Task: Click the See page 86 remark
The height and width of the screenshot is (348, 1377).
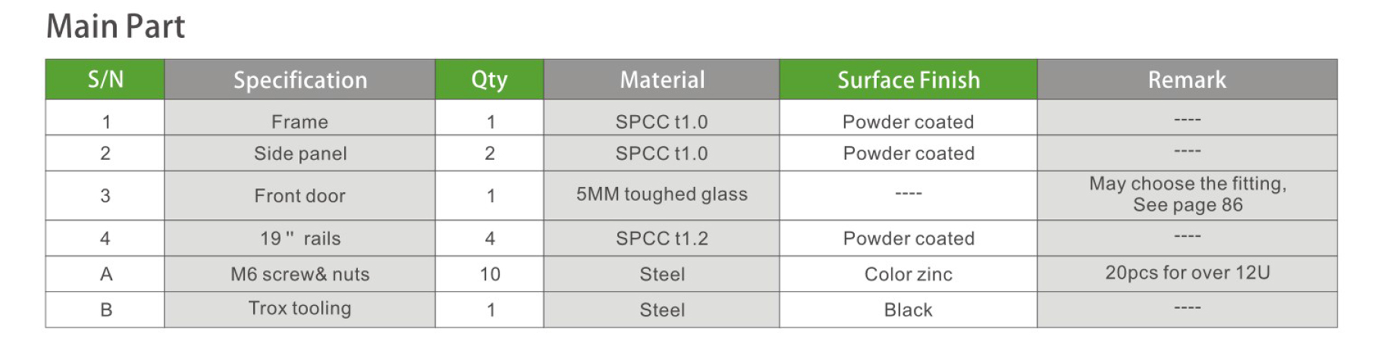Action: pos(1188,205)
